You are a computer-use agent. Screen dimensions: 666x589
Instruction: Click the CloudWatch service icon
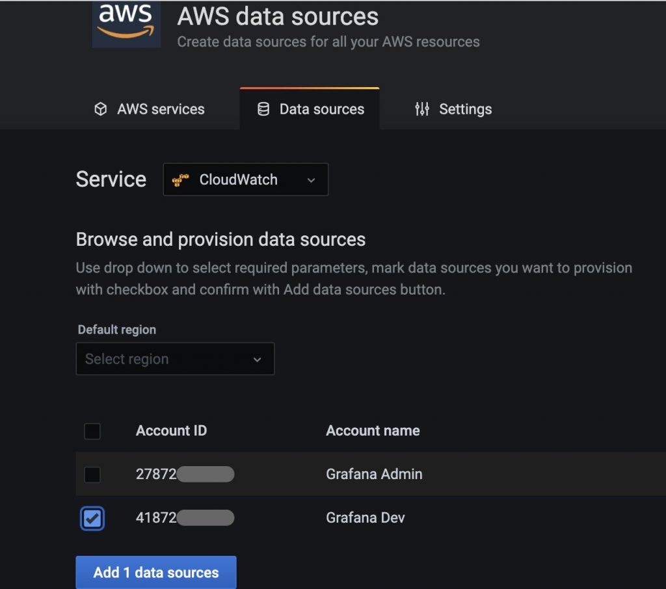(x=181, y=179)
